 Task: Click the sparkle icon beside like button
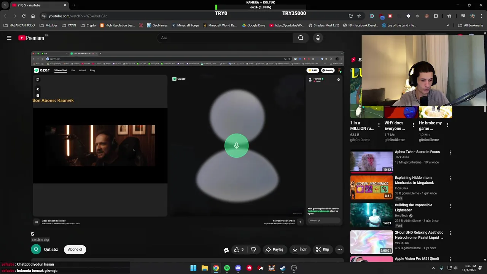pyautogui.click(x=226, y=250)
